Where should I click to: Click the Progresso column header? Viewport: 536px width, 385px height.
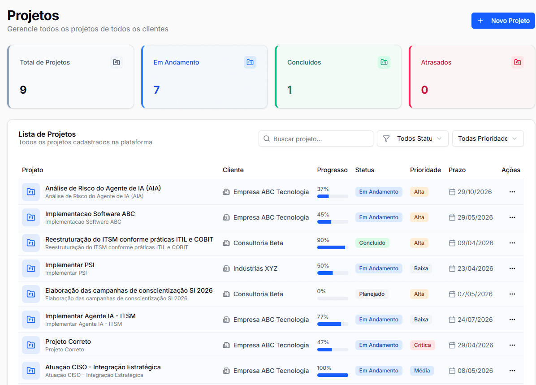coord(332,170)
